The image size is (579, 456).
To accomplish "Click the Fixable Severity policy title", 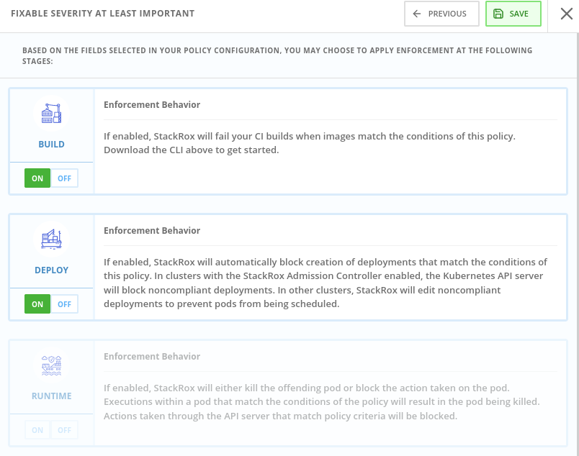I will click(x=103, y=14).
